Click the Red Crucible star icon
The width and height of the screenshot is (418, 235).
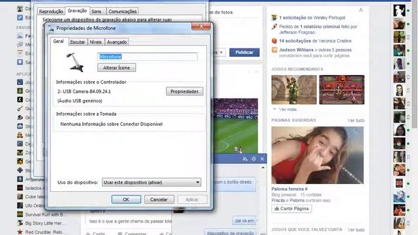coord(20,232)
